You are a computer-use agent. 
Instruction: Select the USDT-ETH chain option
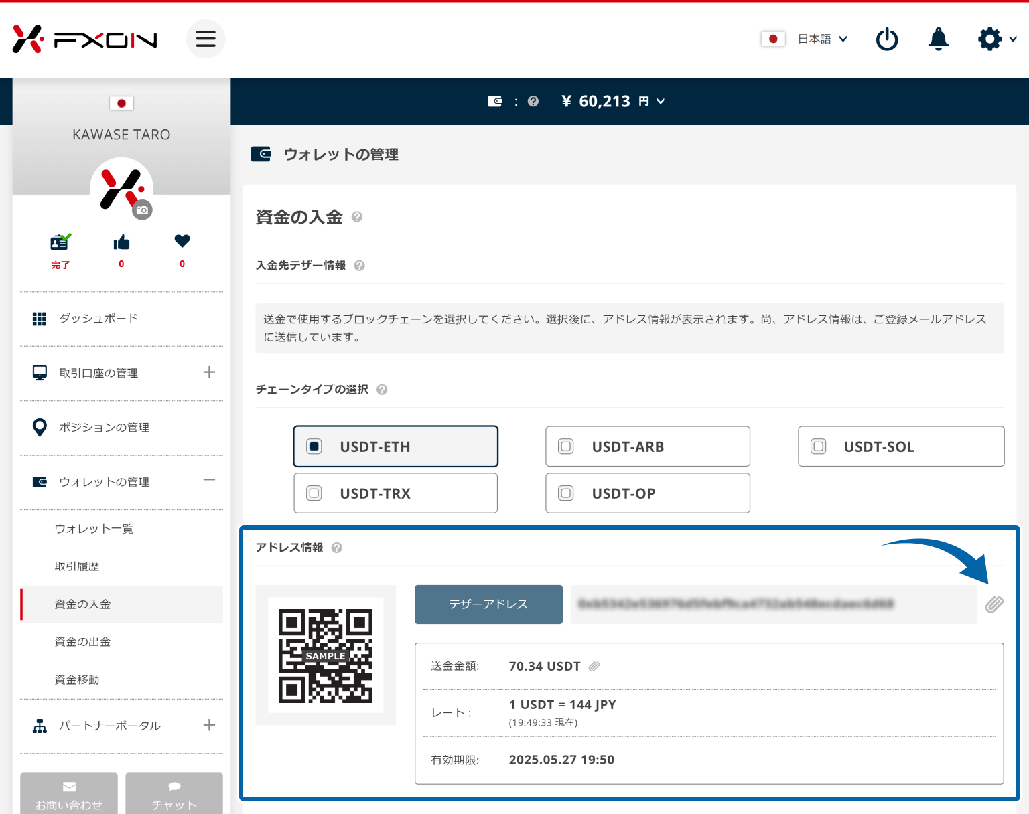pyautogui.click(x=395, y=446)
